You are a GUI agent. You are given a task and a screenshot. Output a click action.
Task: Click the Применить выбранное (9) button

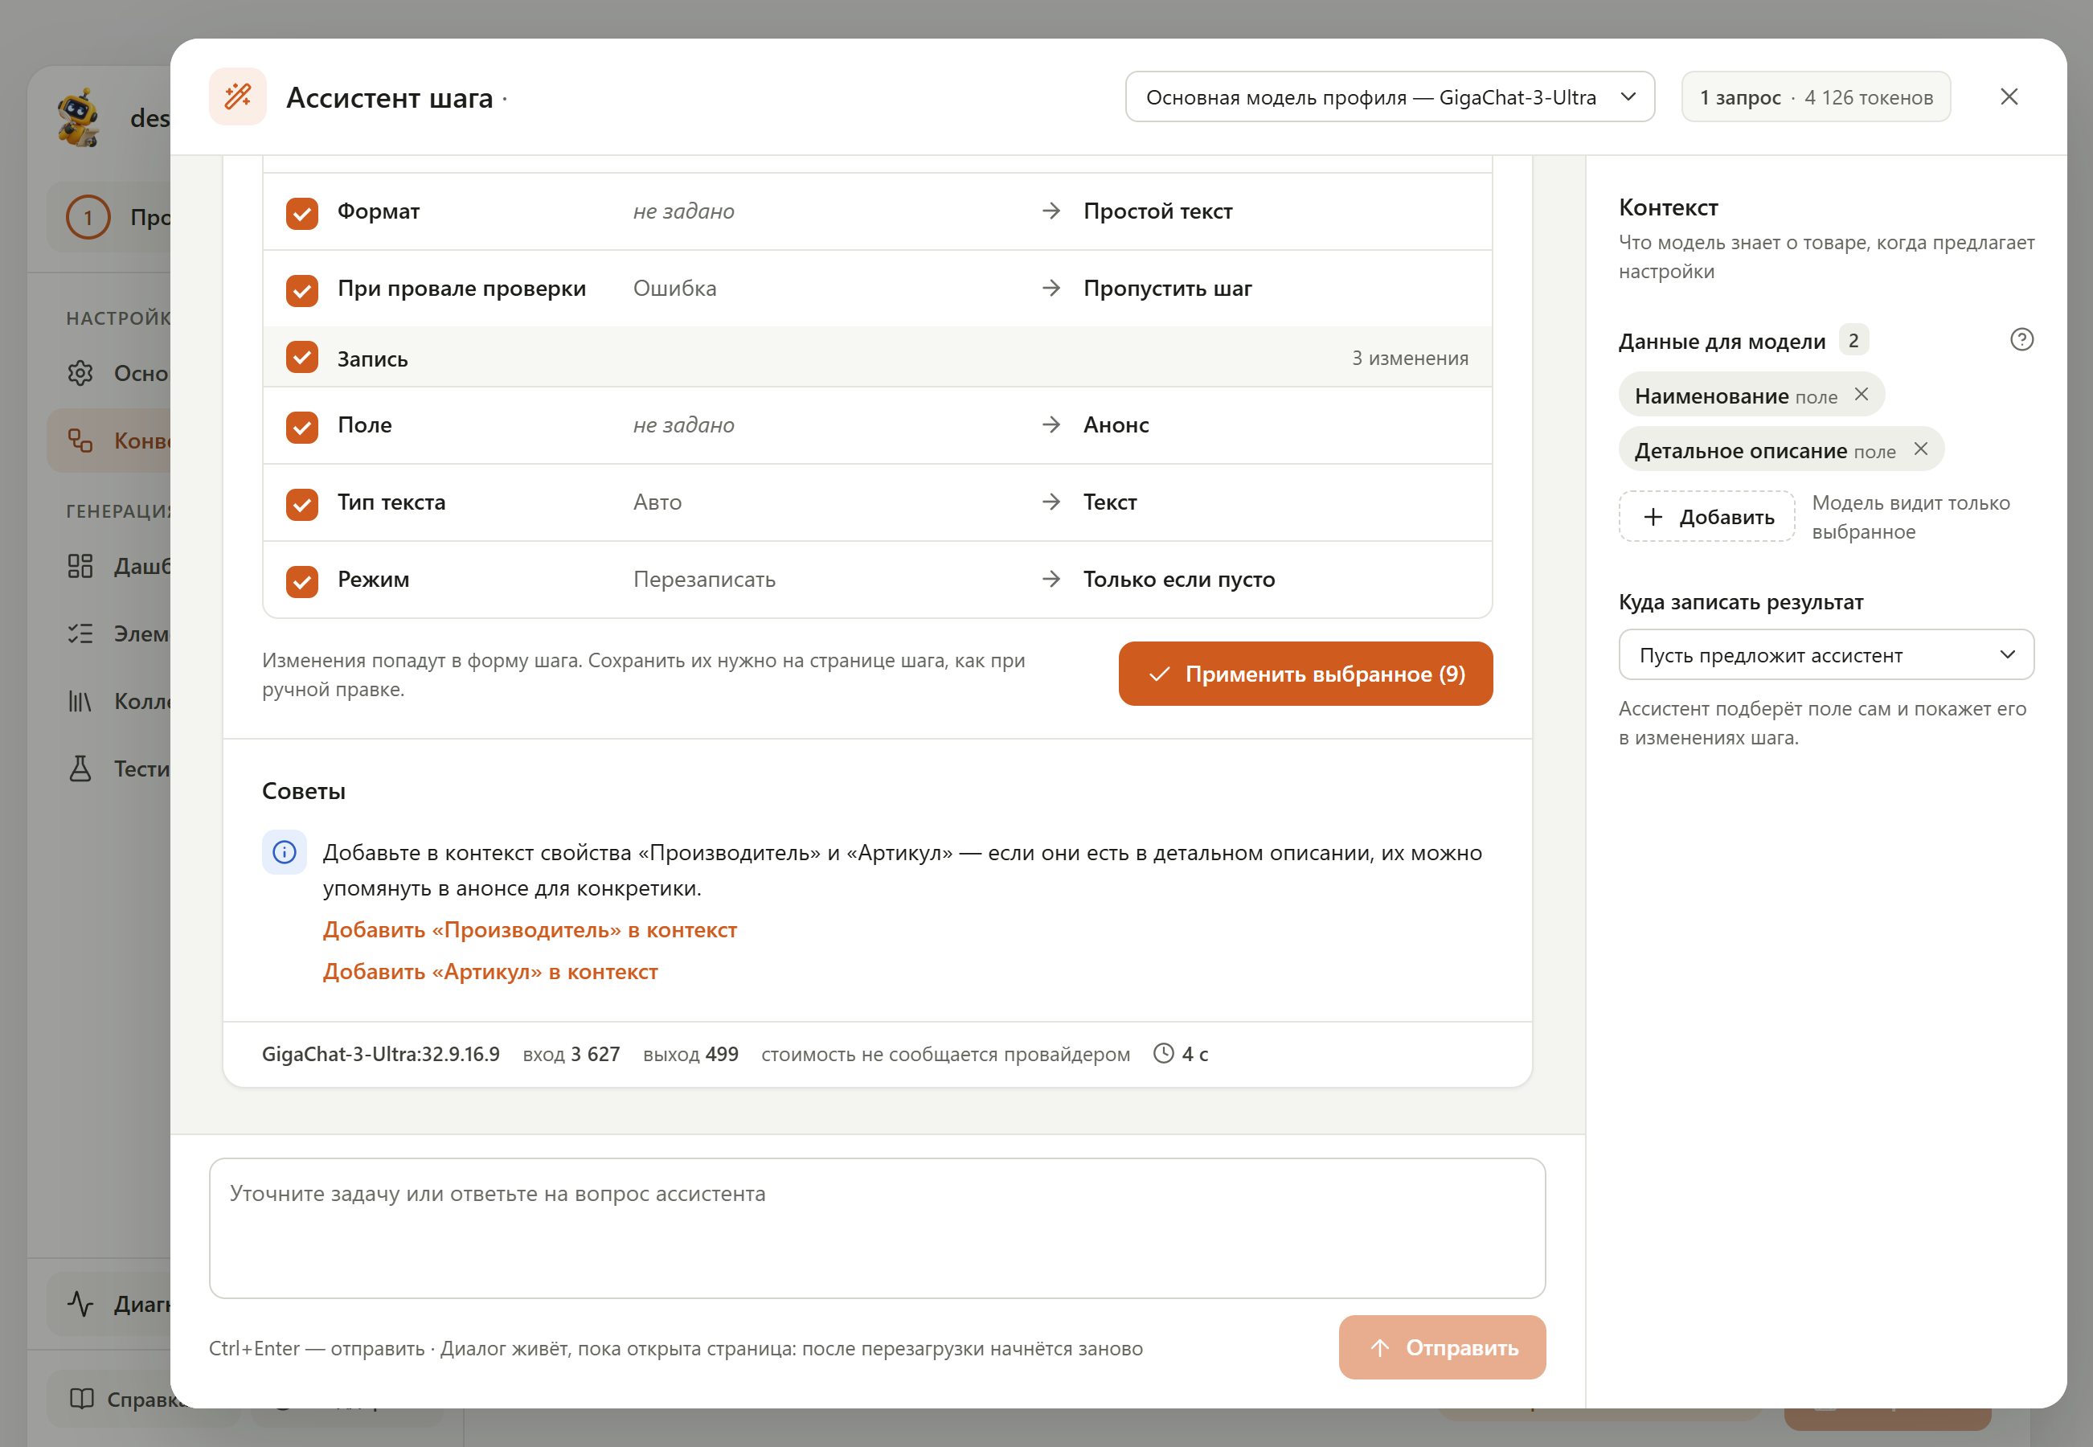(x=1305, y=674)
